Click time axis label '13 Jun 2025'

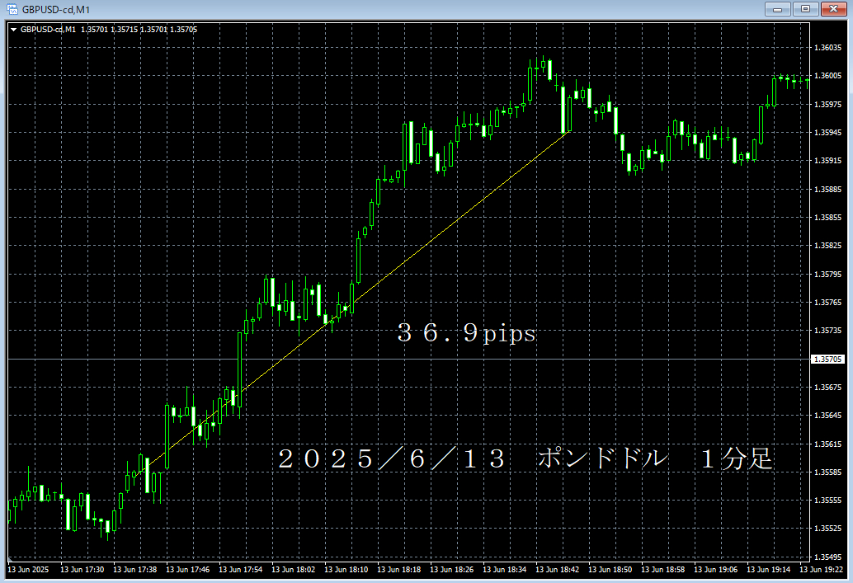click(28, 570)
